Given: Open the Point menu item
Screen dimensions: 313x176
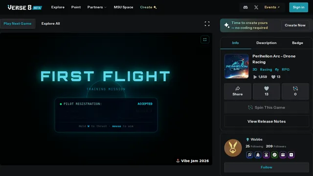Looking at the screenshot, I should tap(76, 7).
